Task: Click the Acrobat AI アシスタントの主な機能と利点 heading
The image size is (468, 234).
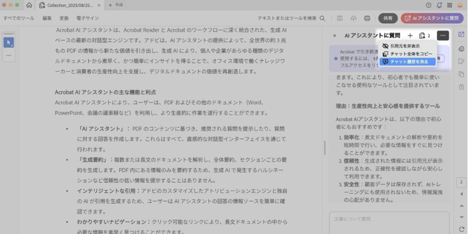Action: (105, 92)
